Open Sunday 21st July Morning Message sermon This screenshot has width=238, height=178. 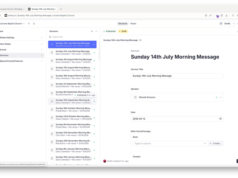72,53
